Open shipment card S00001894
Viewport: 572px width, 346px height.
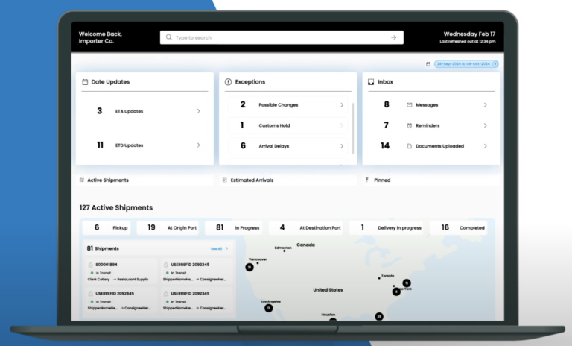point(121,271)
